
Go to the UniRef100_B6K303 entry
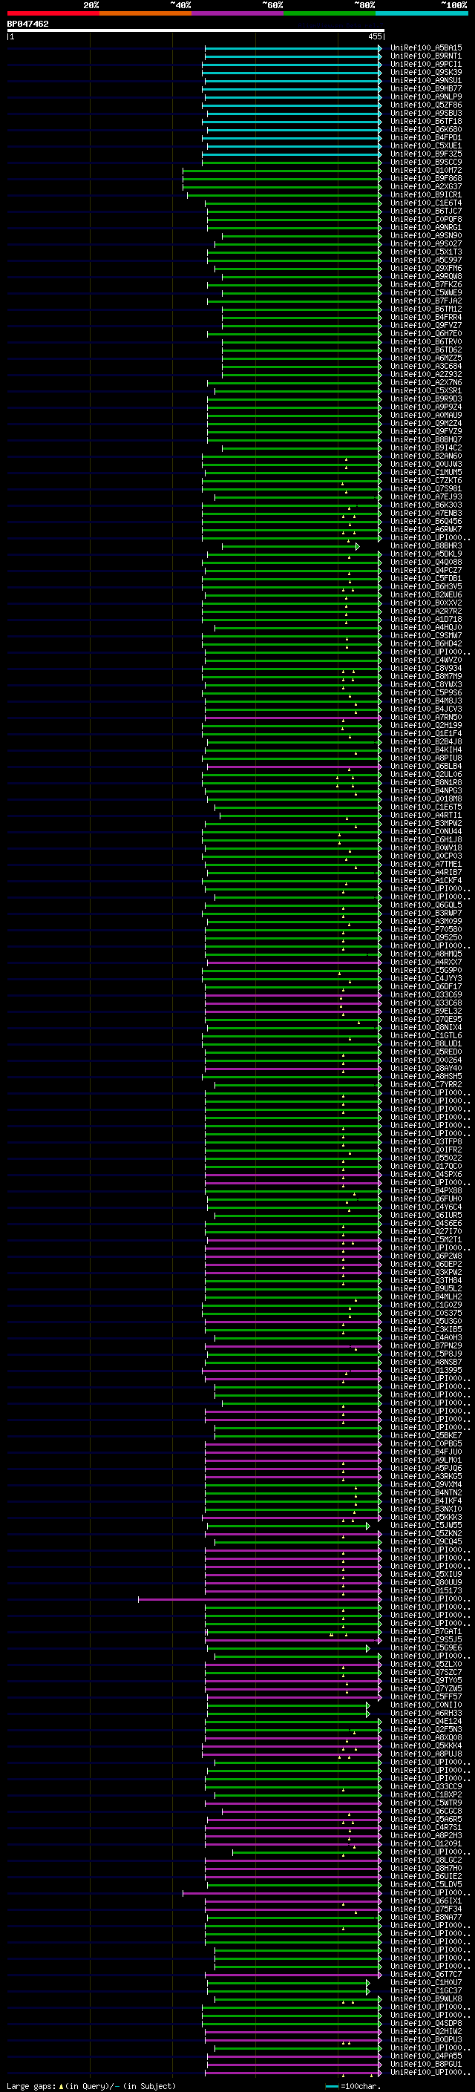[x=426, y=505]
